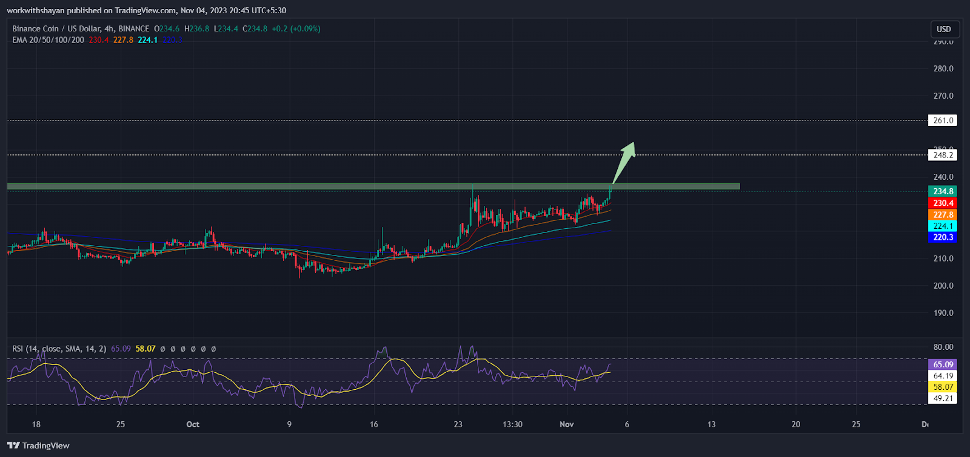This screenshot has width=970, height=457.
Task: Click the 261.0 horizontal line price label
Action: [943, 120]
